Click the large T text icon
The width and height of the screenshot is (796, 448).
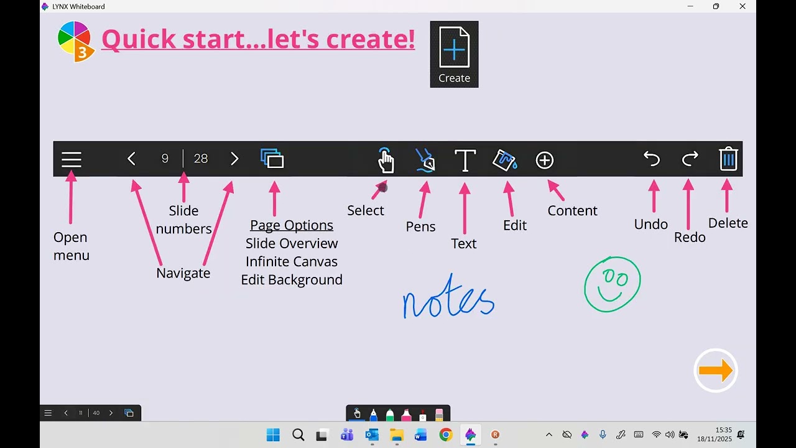point(465,160)
